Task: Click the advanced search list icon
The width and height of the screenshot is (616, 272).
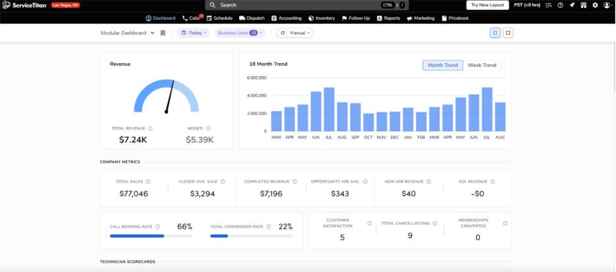Action: [549, 5]
